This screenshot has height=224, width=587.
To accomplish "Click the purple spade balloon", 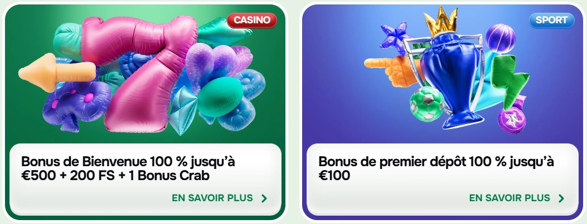I will (76, 104).
